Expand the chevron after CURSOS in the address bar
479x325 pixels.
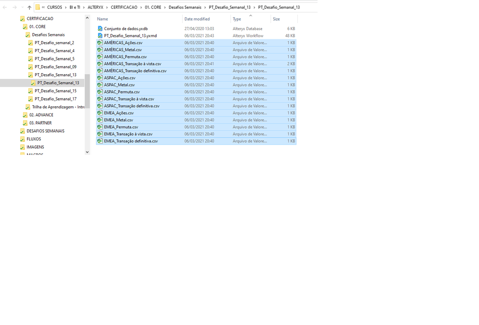(66, 7)
